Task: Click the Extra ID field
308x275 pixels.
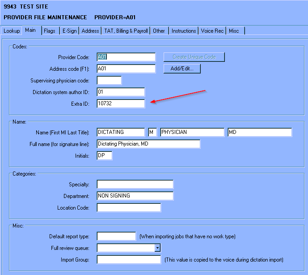Action: pos(121,103)
